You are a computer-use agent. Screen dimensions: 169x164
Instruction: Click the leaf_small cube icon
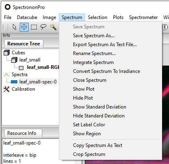coord(14,60)
